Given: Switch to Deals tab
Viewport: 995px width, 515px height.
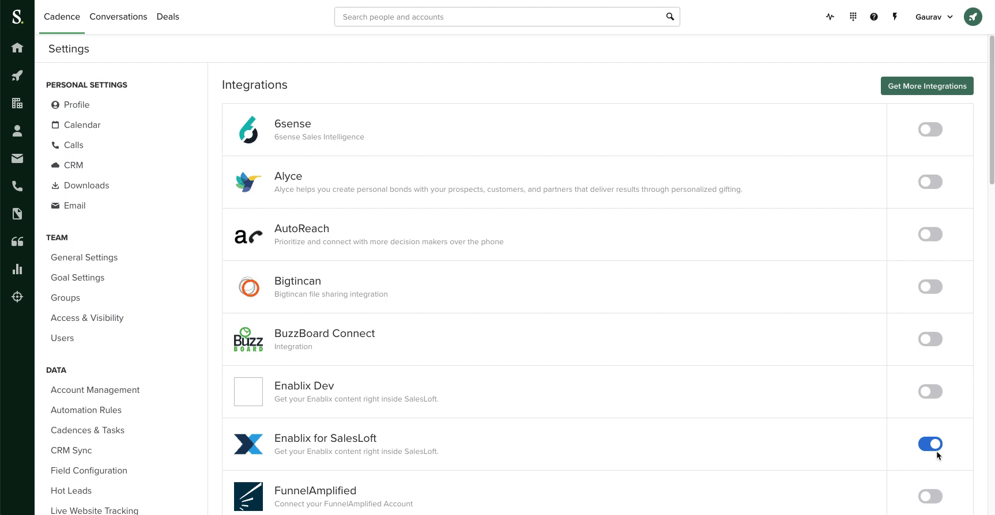Looking at the screenshot, I should (x=168, y=17).
